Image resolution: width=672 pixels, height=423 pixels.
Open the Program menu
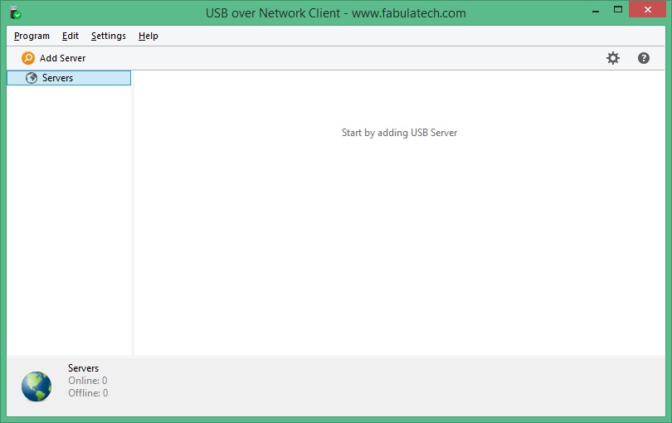[32, 36]
